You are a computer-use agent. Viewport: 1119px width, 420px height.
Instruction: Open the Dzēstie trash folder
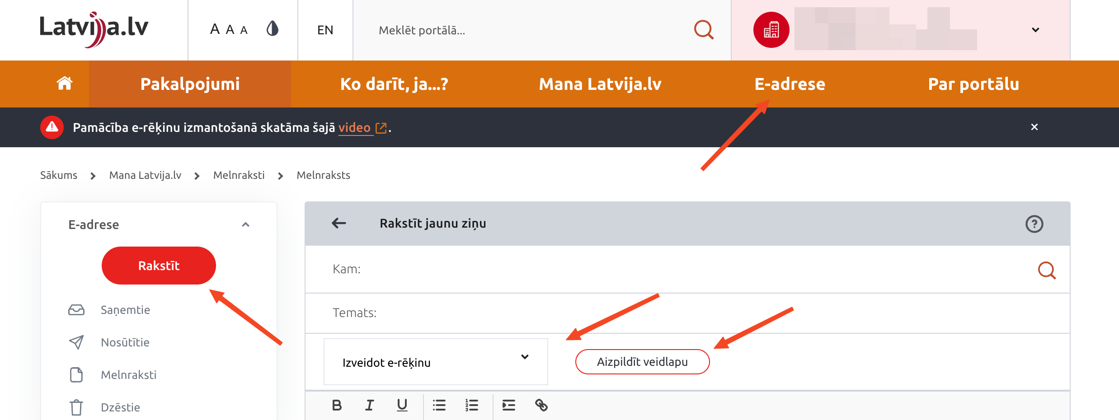coord(120,407)
